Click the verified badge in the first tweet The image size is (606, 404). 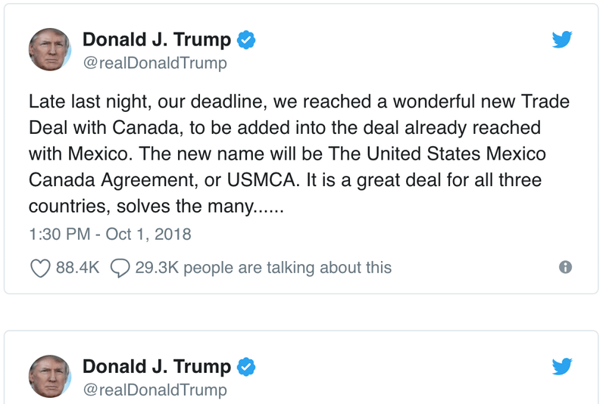click(x=247, y=40)
